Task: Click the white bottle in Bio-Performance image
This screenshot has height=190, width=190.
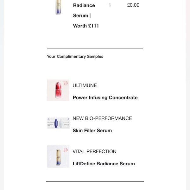Action: coord(61,123)
